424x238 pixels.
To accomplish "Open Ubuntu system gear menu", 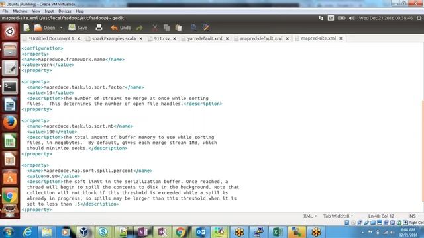I will click(x=419, y=18).
